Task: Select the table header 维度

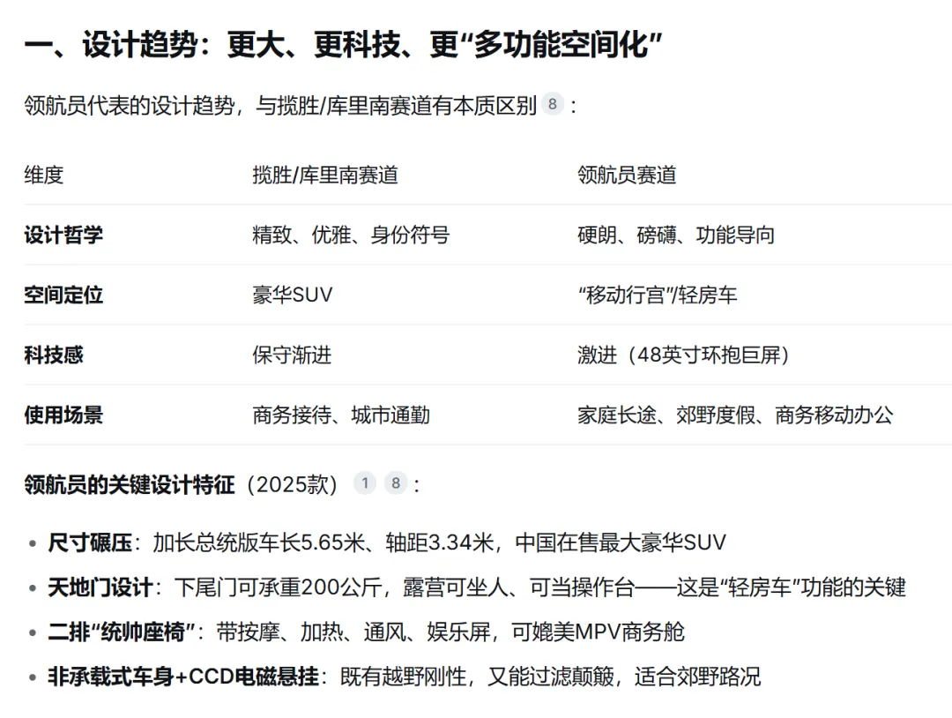Action: coord(44,175)
